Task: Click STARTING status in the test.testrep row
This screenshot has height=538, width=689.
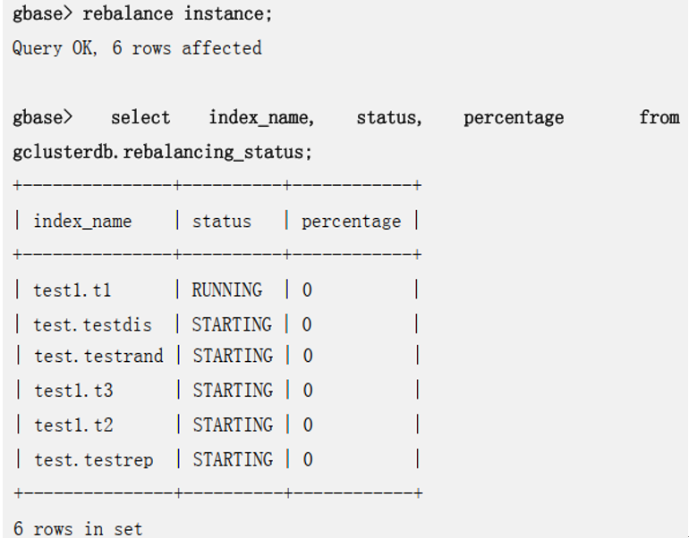Action: (x=232, y=460)
